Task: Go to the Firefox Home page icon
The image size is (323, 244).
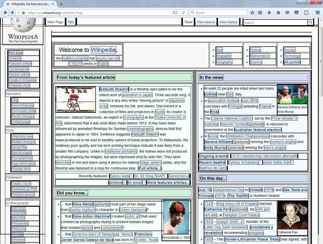Action: [278, 13]
